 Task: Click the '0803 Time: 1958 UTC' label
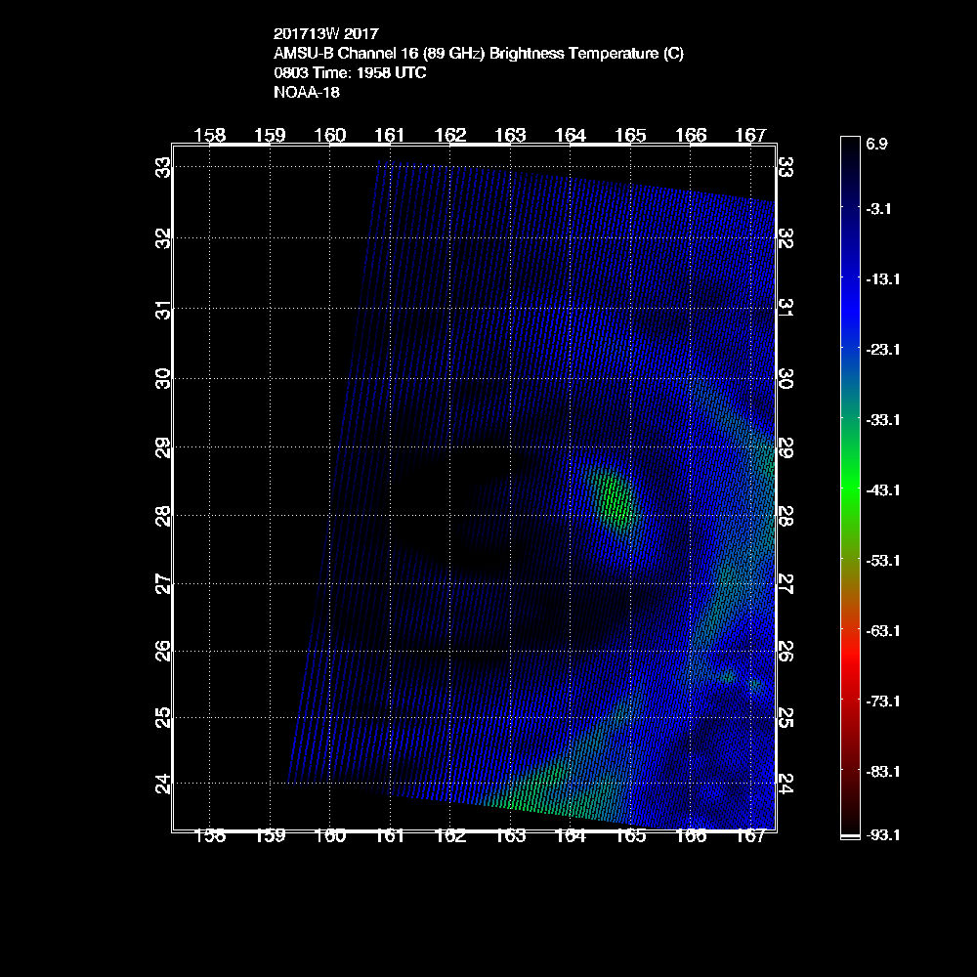coord(350,73)
